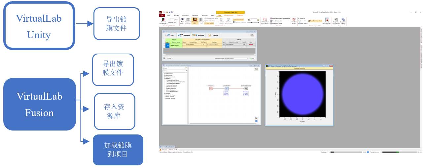Expand the Wavefront Detectors tree node
425x168 pixels.
pyautogui.click(x=166, y=92)
